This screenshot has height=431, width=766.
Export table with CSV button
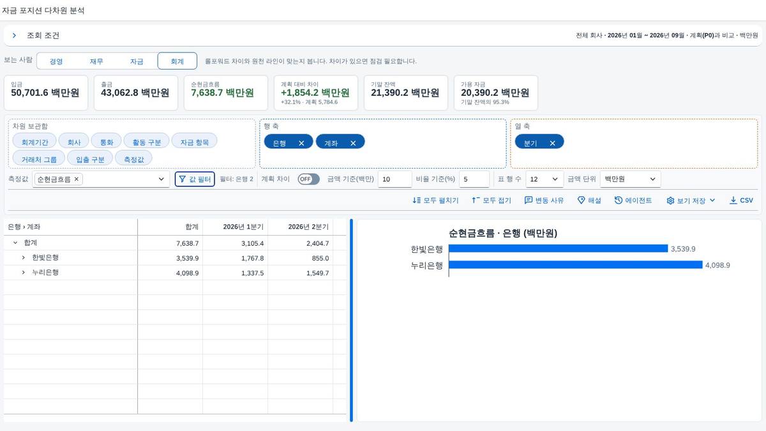point(741,200)
